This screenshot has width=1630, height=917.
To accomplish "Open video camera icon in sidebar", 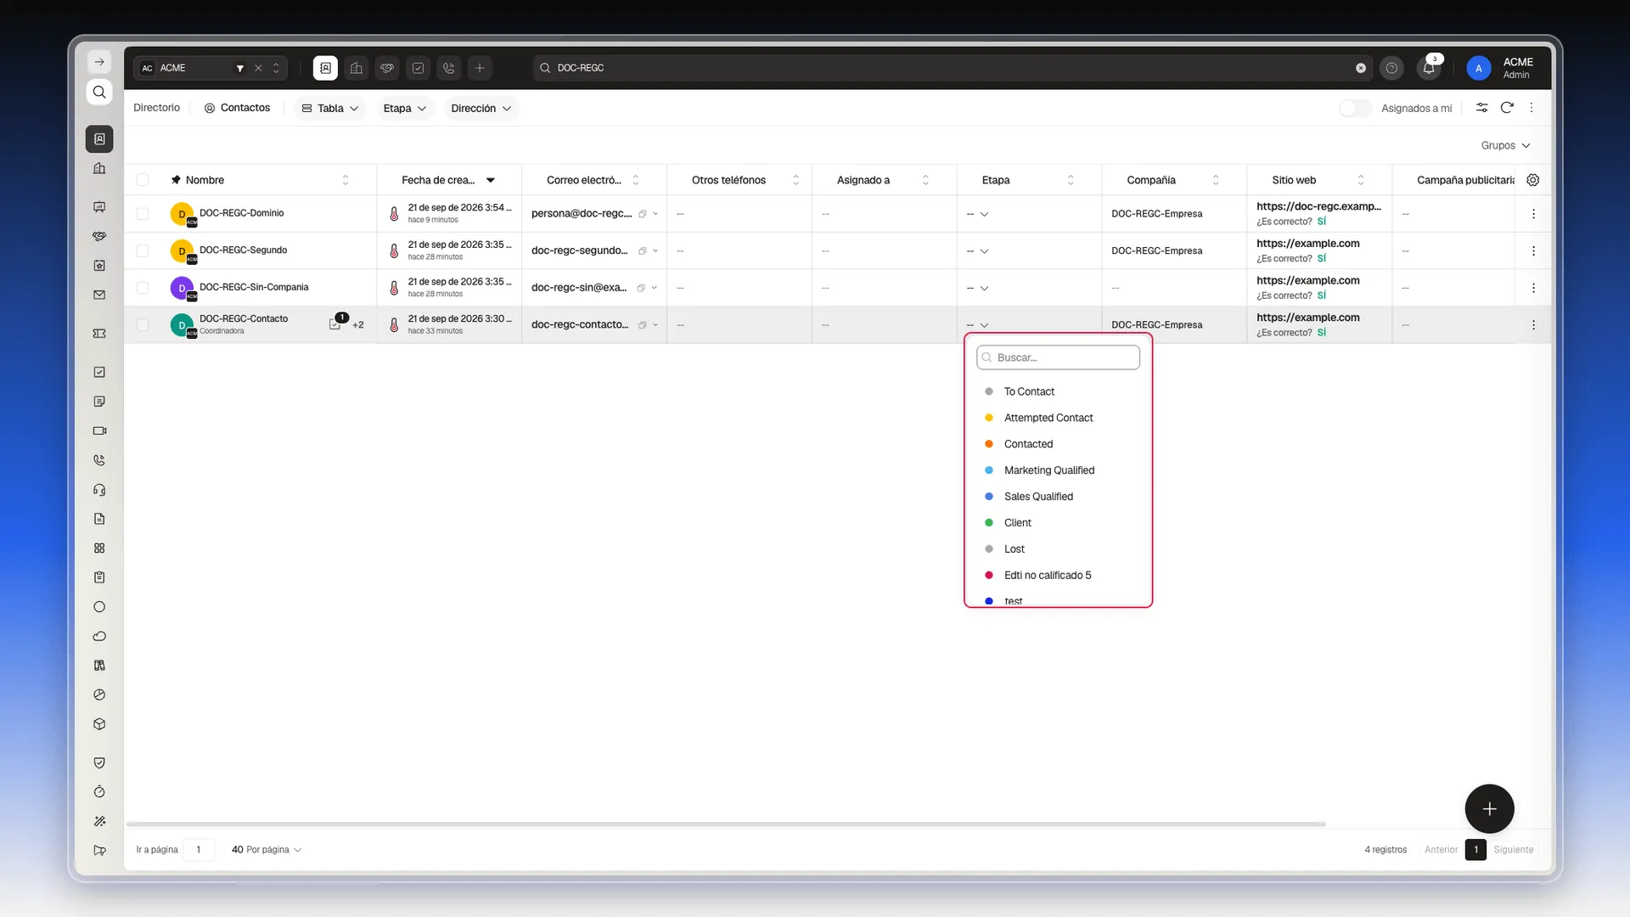I will click(x=99, y=430).
